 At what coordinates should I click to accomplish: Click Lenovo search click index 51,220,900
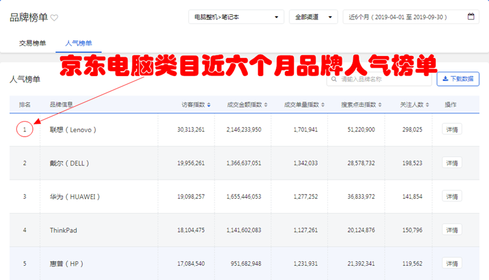(x=361, y=130)
